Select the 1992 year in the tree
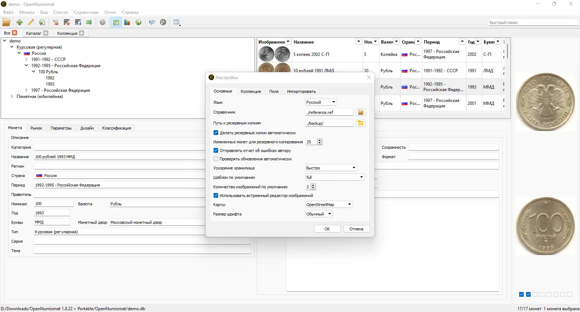 click(x=50, y=78)
